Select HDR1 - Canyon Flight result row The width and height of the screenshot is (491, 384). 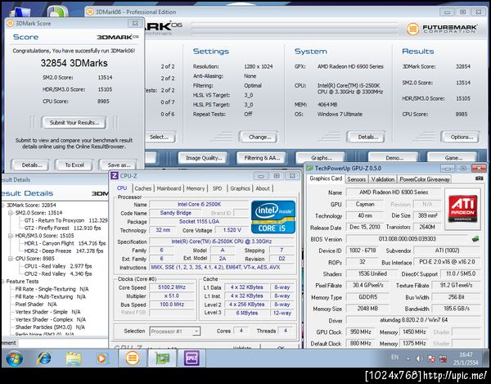click(65, 243)
